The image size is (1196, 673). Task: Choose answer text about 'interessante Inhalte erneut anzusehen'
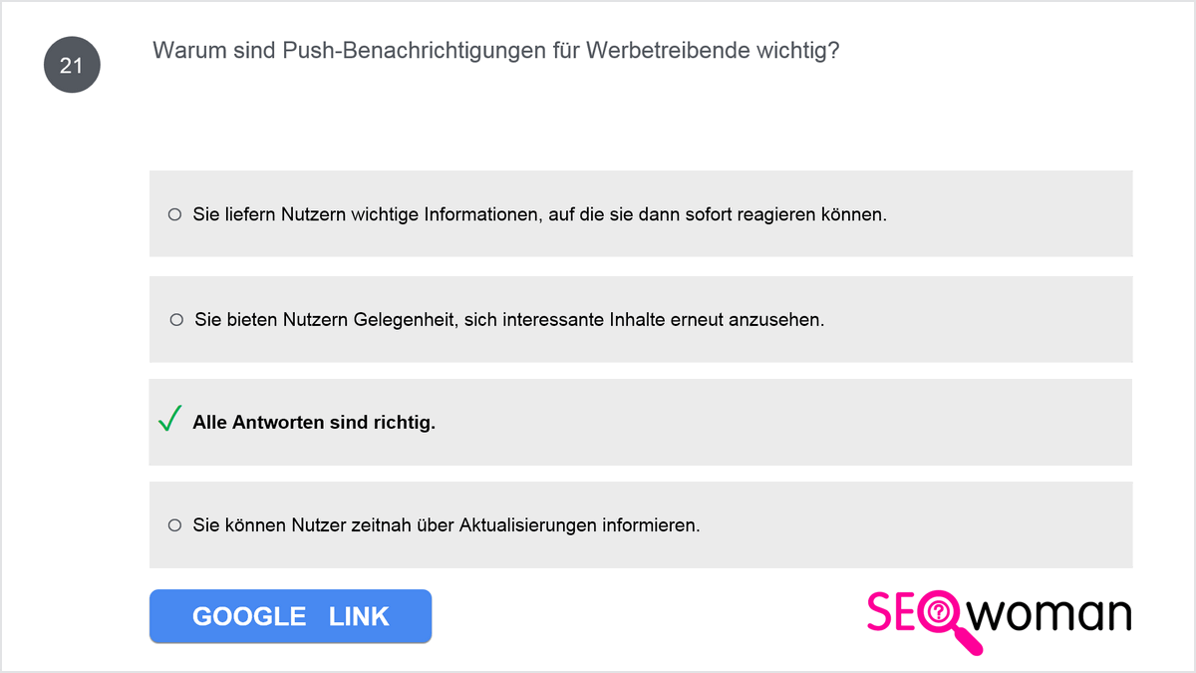[509, 320]
